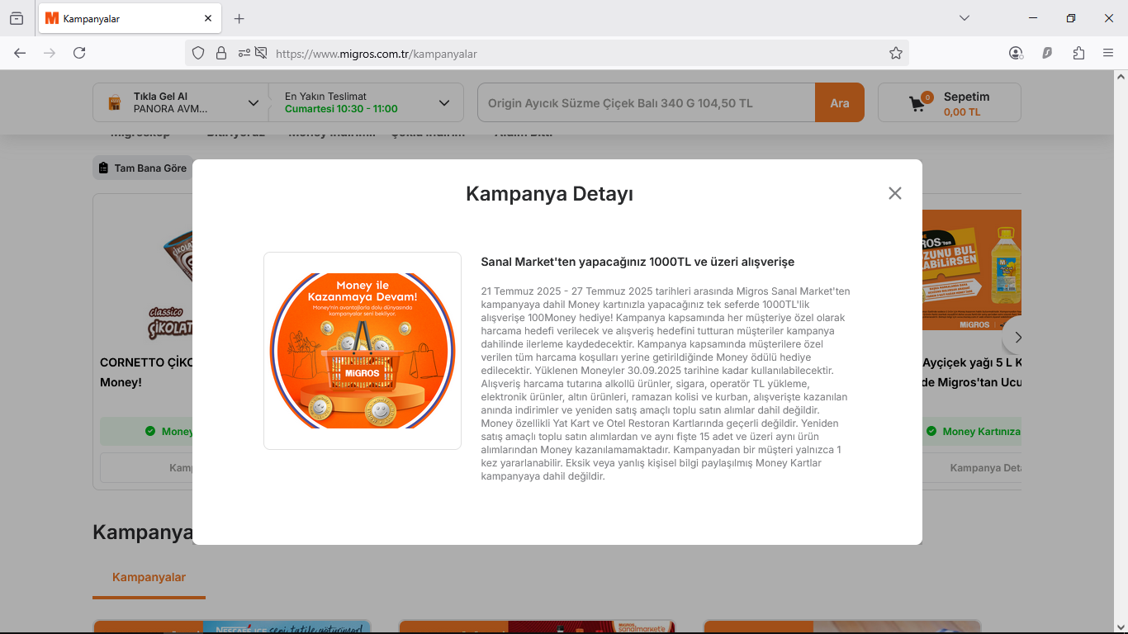Click the campaign image of Money basket
1128x634 pixels.
tap(363, 351)
